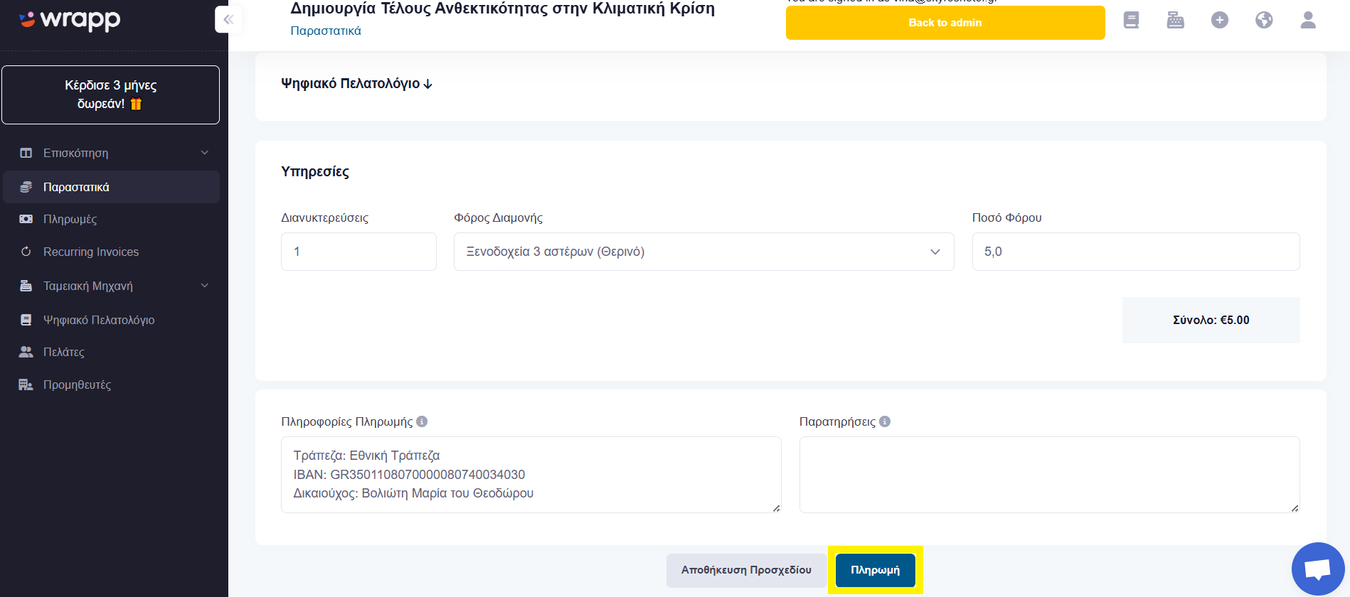The width and height of the screenshot is (1350, 597).
Task: Click Αποθήκευση Προσχεδίου button
Action: pyautogui.click(x=746, y=570)
